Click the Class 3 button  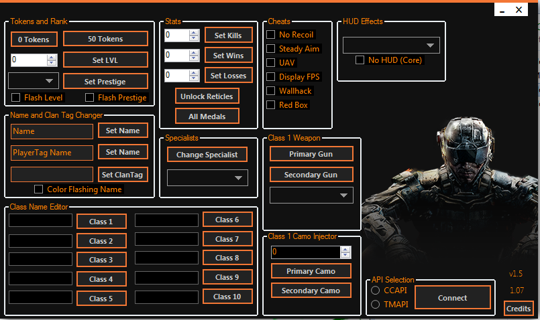101,260
